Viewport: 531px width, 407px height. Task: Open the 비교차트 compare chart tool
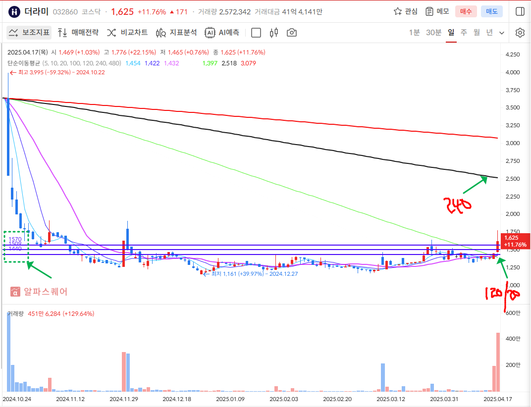coord(127,33)
